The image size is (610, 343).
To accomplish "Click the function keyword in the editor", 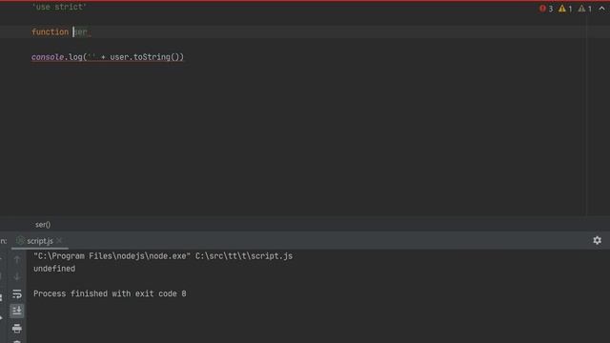I will [50, 31].
